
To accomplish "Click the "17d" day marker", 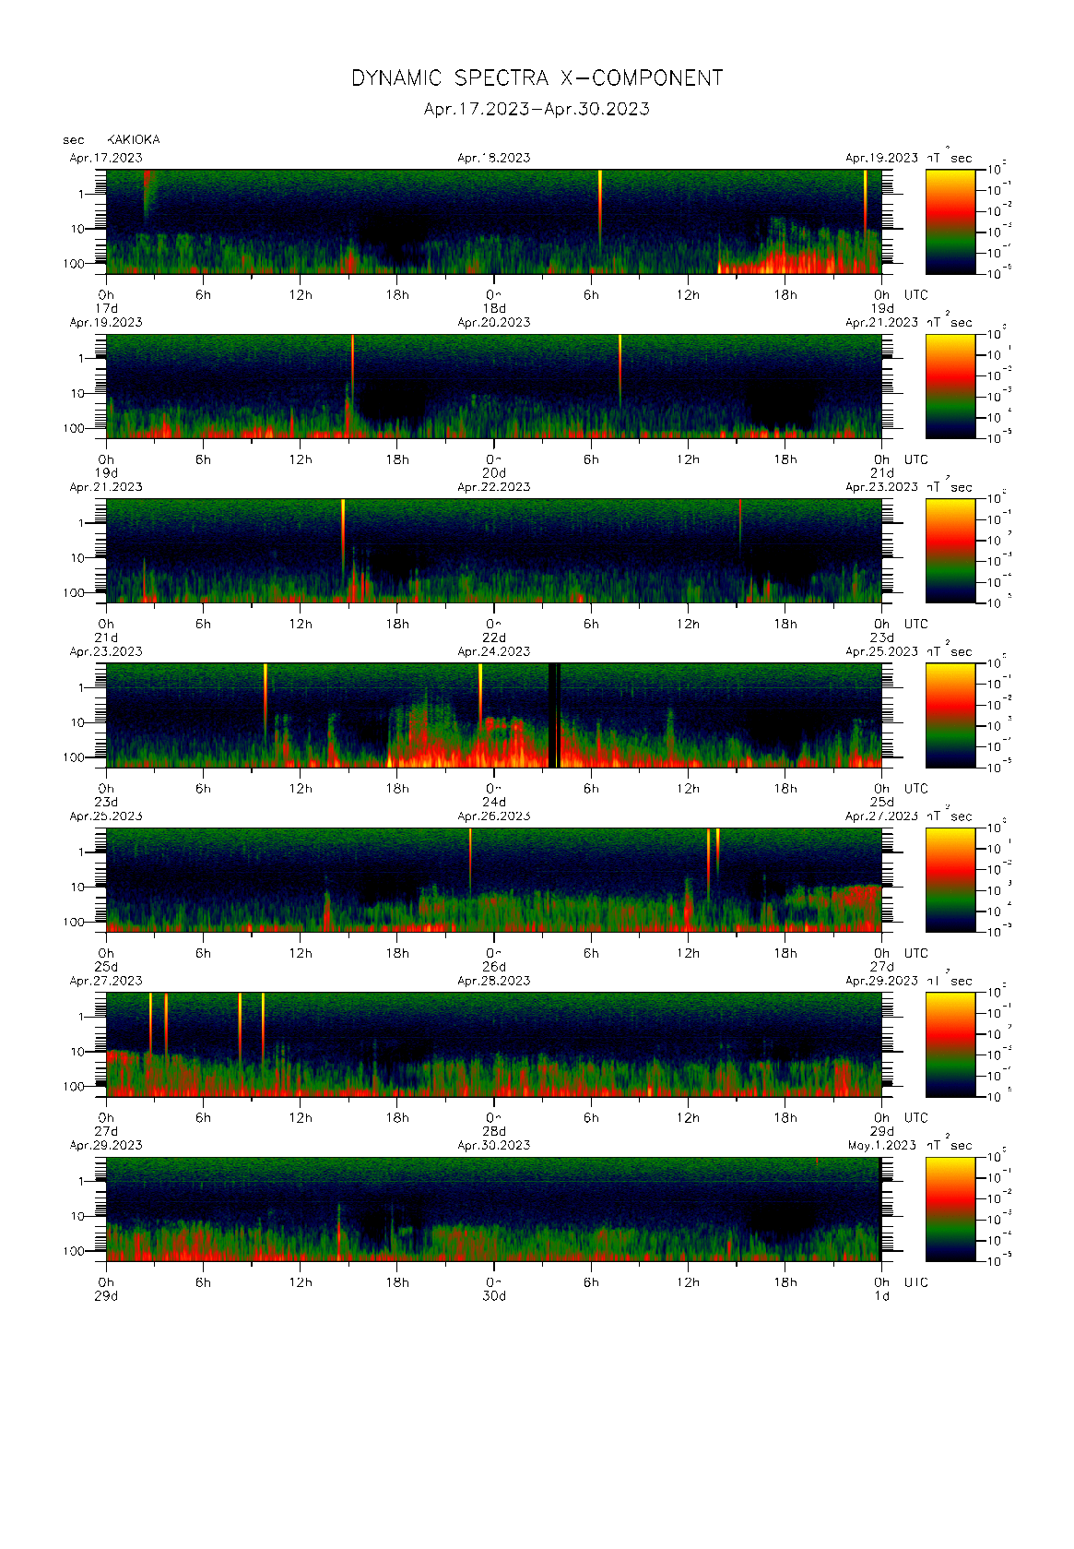I will click(x=107, y=308).
